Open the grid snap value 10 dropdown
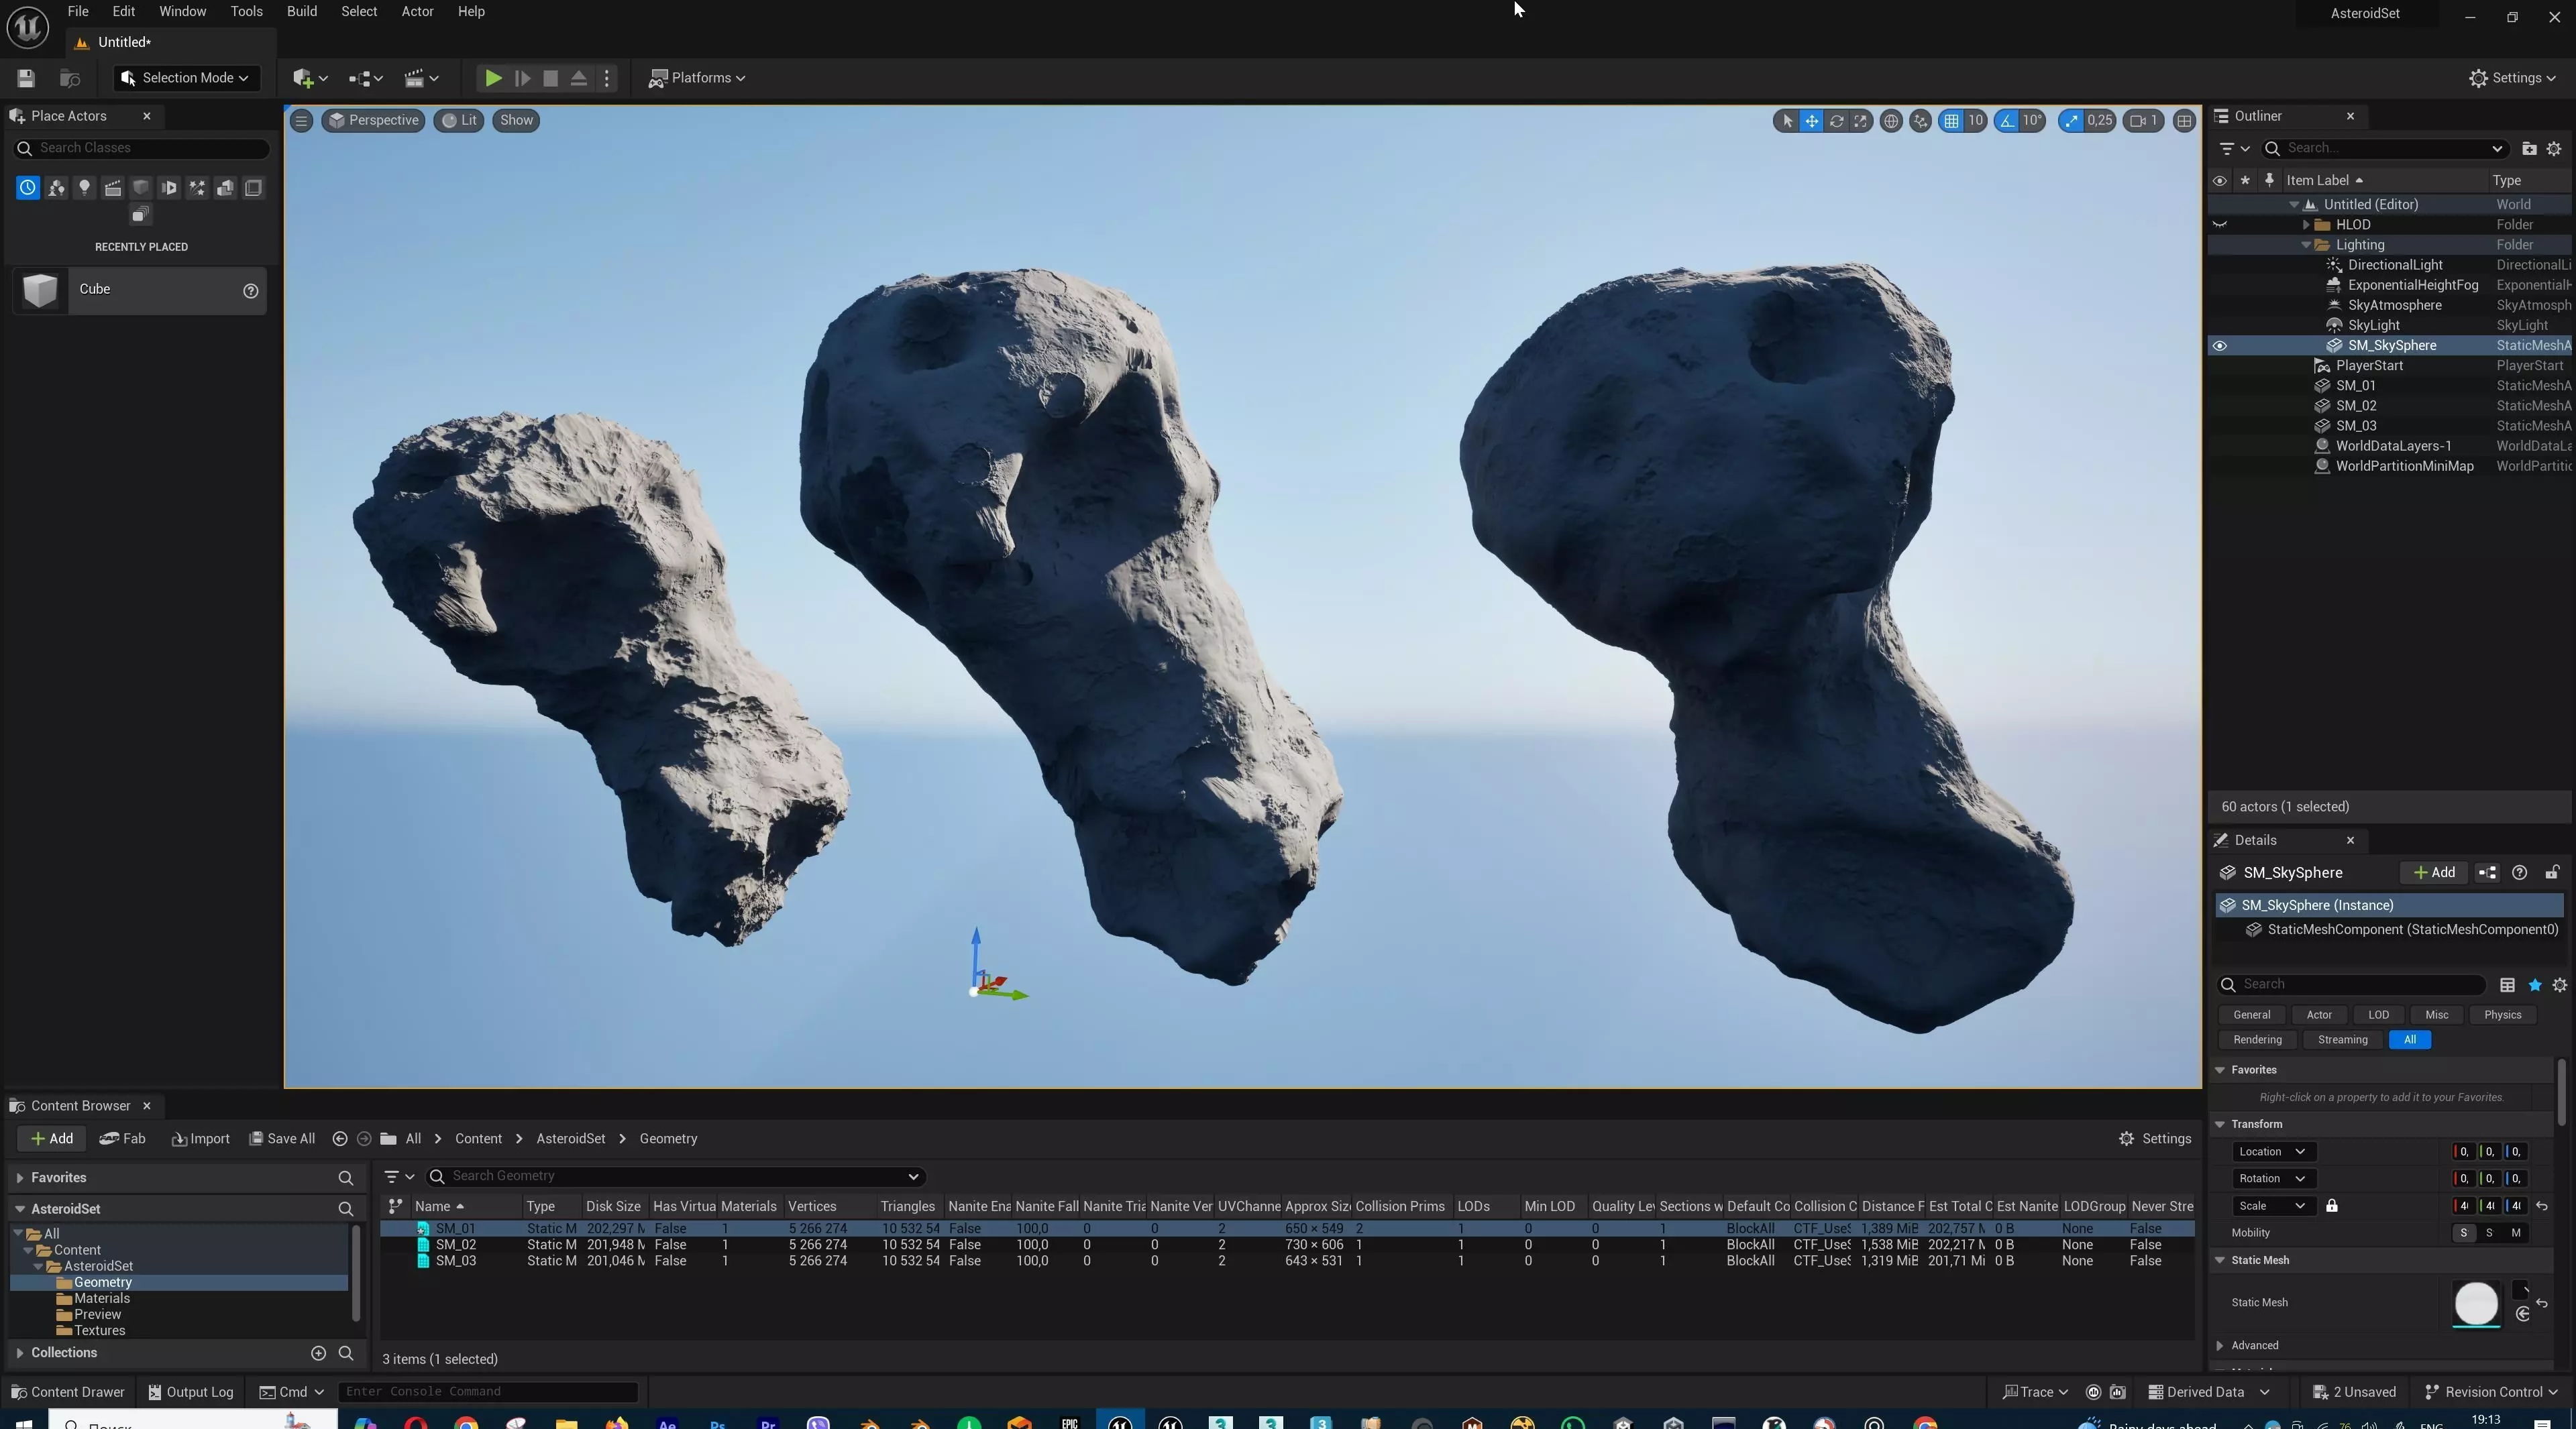Screen dimensions: 2576x1429 click(1975, 121)
